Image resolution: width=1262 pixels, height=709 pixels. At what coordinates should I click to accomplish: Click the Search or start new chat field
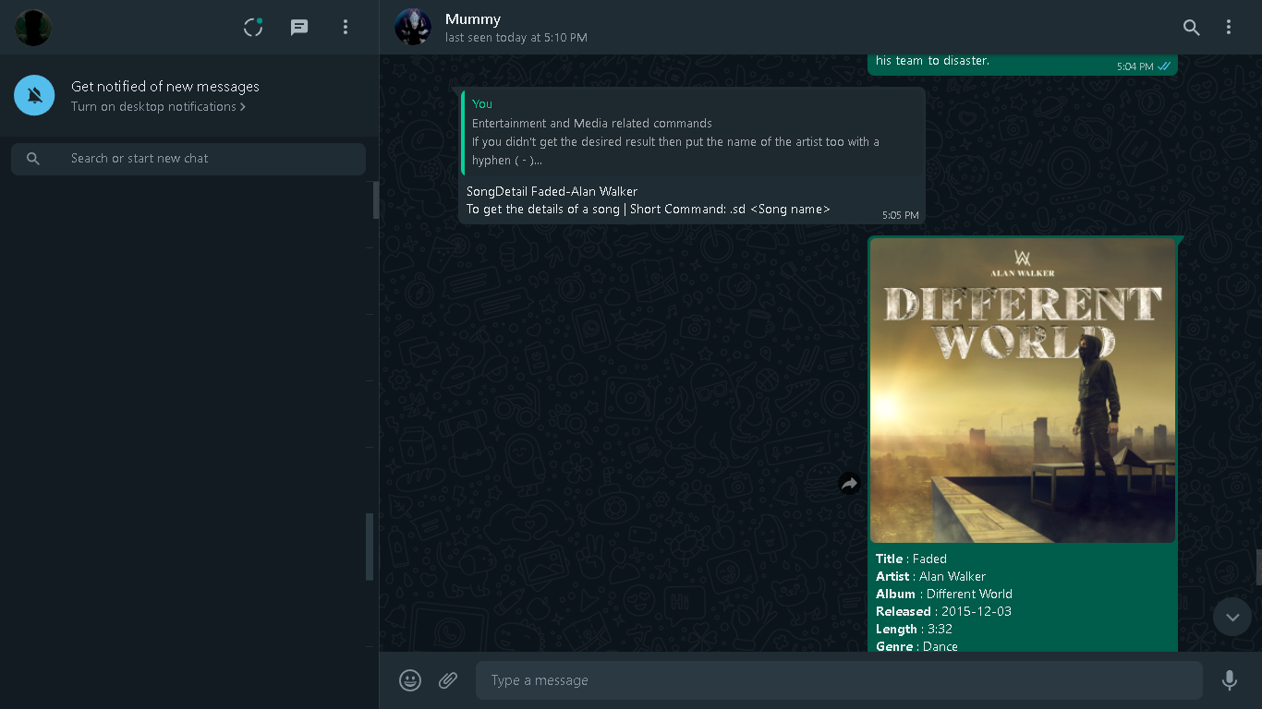[188, 159]
